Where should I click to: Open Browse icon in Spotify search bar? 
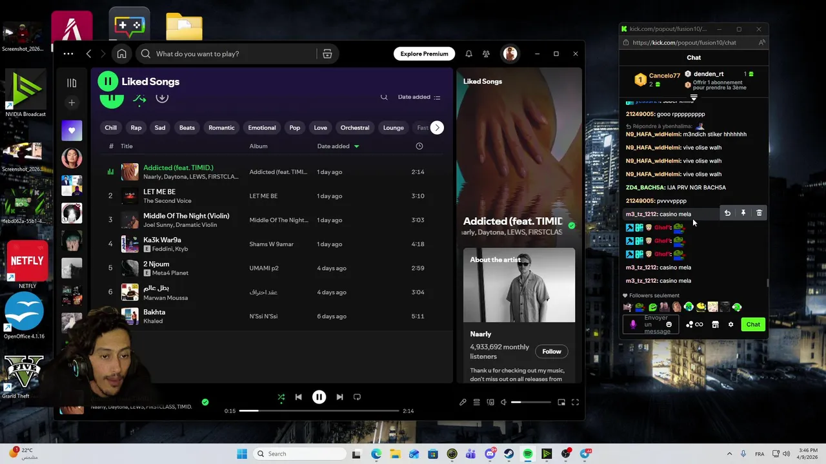pyautogui.click(x=327, y=54)
